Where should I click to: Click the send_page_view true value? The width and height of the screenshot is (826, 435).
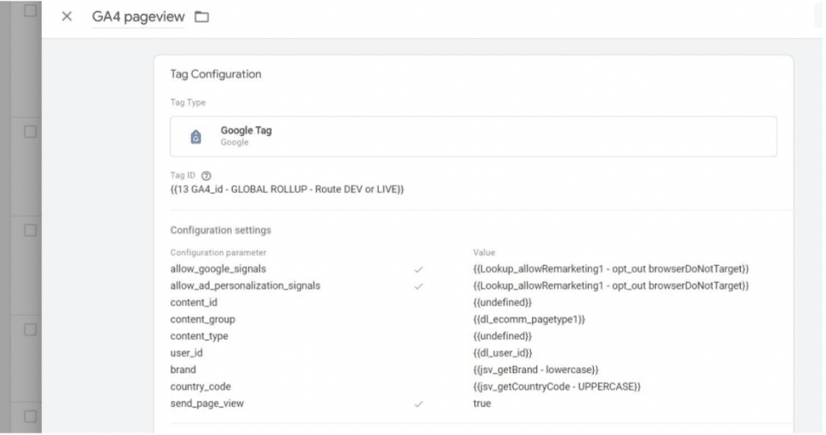(482, 404)
